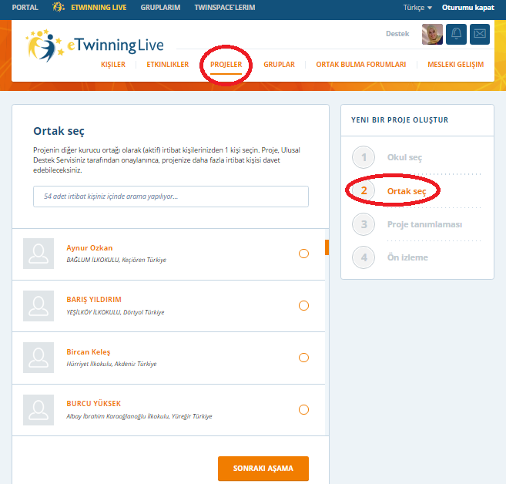
Task: Click Aynur Ozkan's avatar placeholder
Action: [x=39, y=254]
